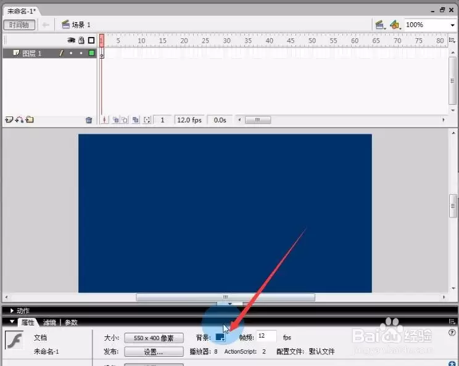
Task: Toggle green outline swatch of 图层 1
Action: tap(92, 53)
